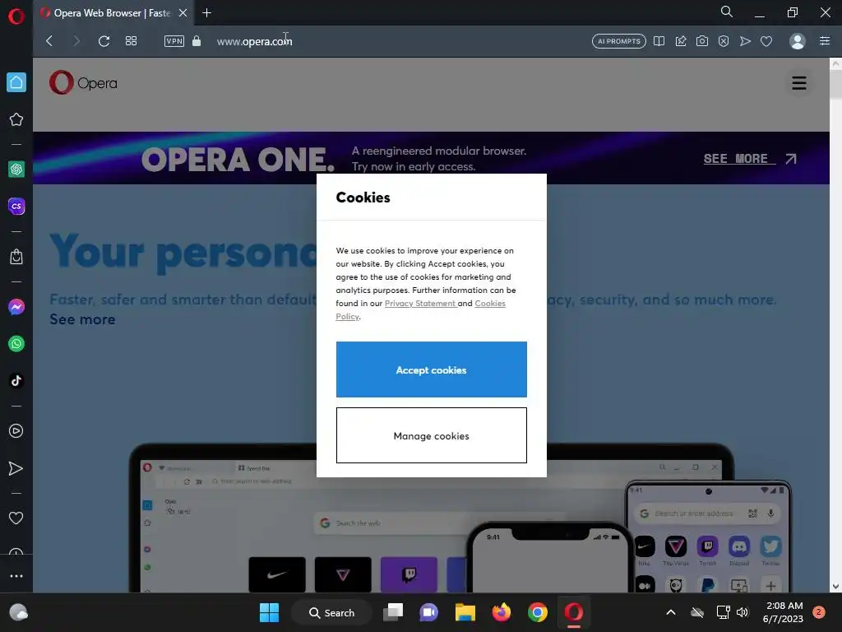This screenshot has height=632, width=842.
Task: Open sidebar Shopping bag icon
Action: (16, 257)
